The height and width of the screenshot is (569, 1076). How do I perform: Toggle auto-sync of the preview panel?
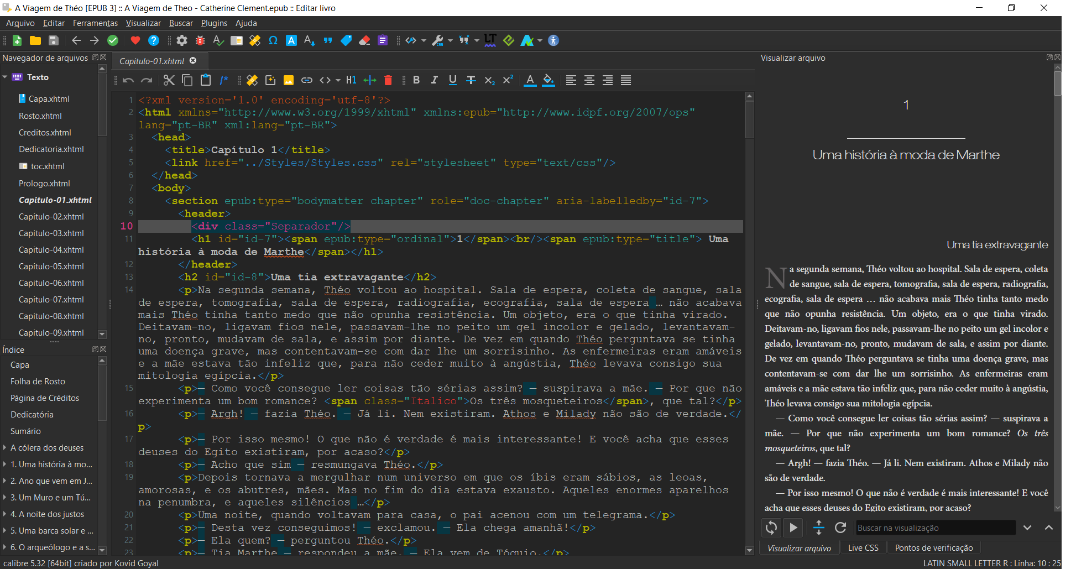coord(771,528)
